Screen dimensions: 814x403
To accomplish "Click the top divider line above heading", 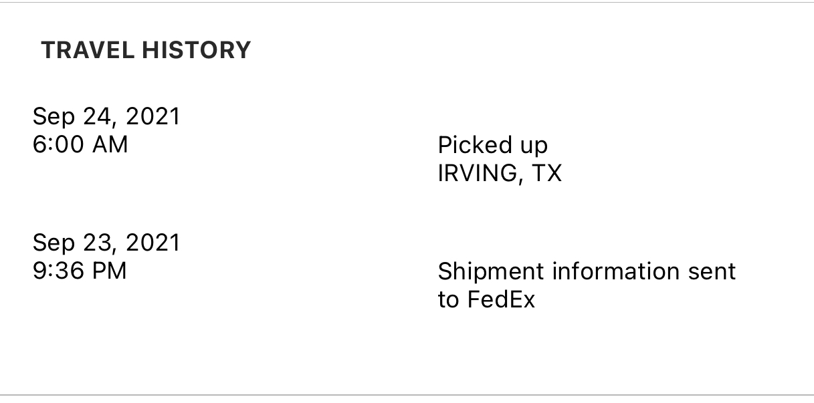I will (407, 2).
